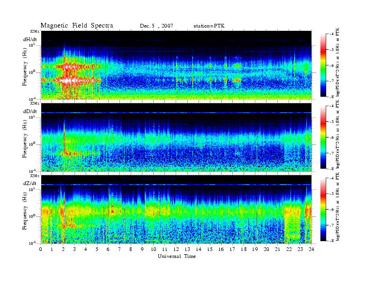Click the dH/dt panel color scale bar
Screen dimensions: 371x286
click(323, 65)
